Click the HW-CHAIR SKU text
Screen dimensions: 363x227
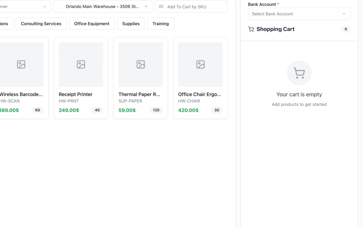189,101
